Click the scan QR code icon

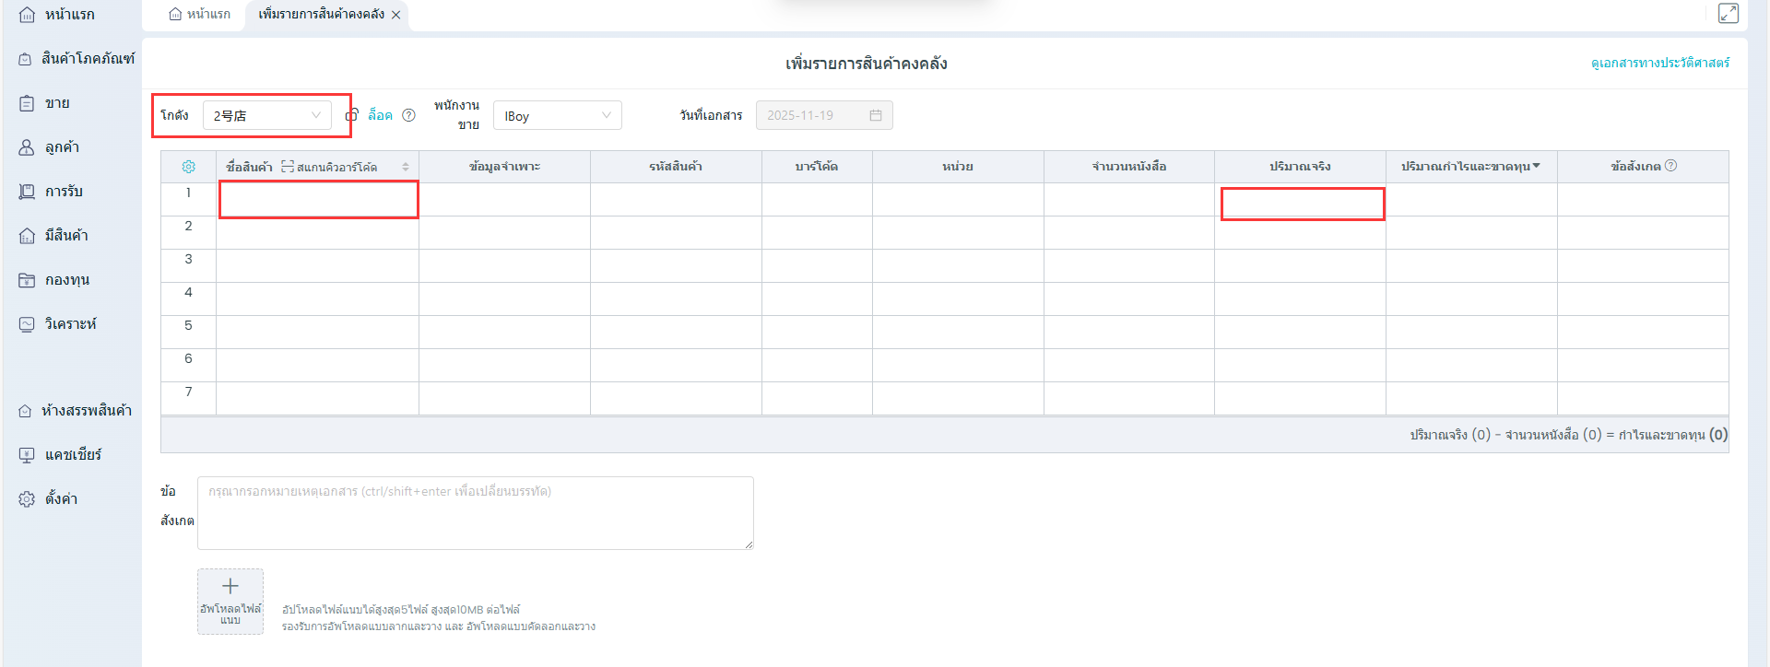(x=288, y=167)
